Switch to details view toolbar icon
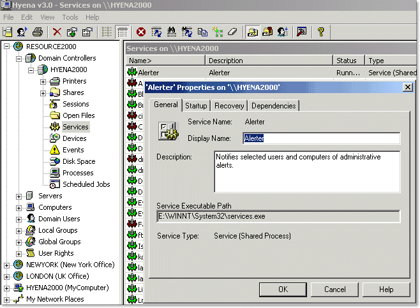Screen dimensions: 420x308 [123, 33]
